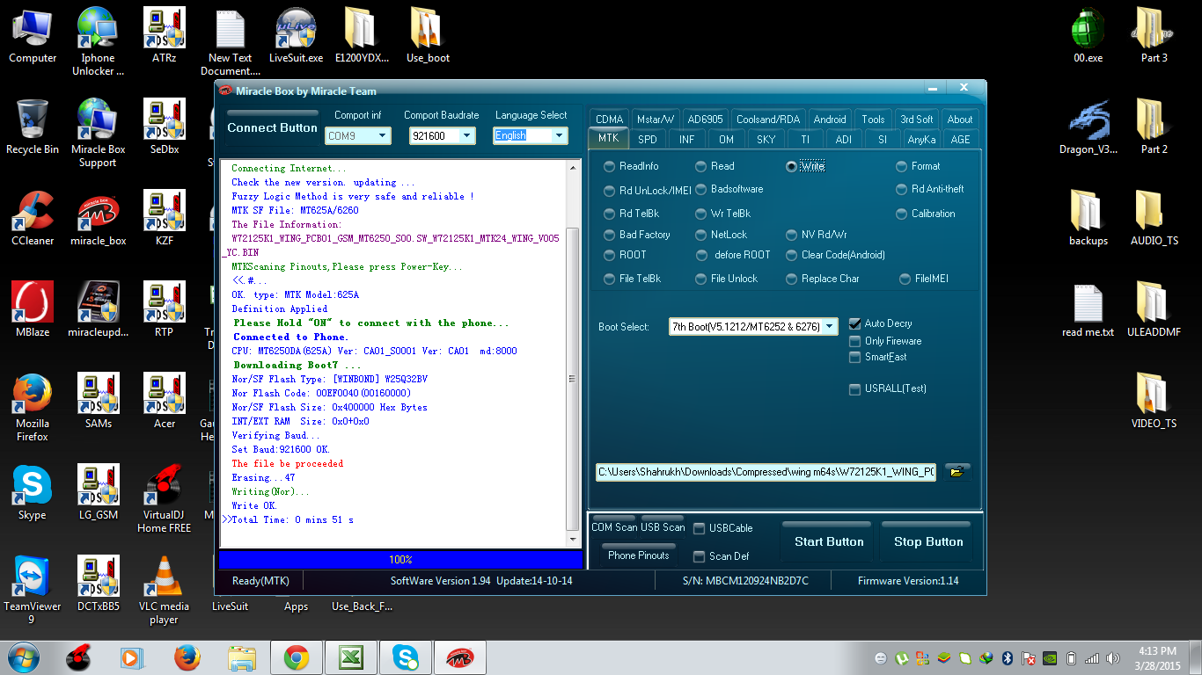Click the 100% progress bar
1202x675 pixels.
click(400, 560)
